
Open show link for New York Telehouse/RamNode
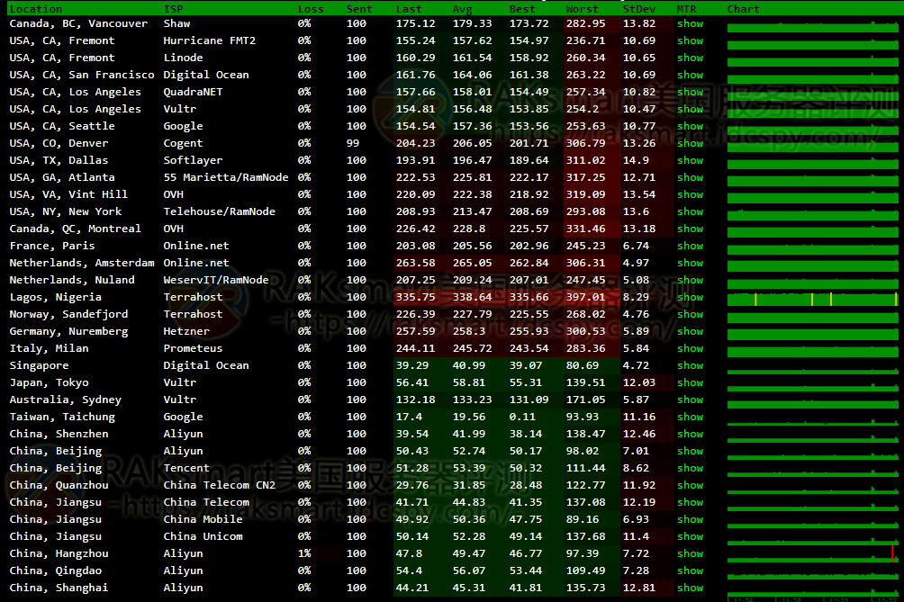690,211
